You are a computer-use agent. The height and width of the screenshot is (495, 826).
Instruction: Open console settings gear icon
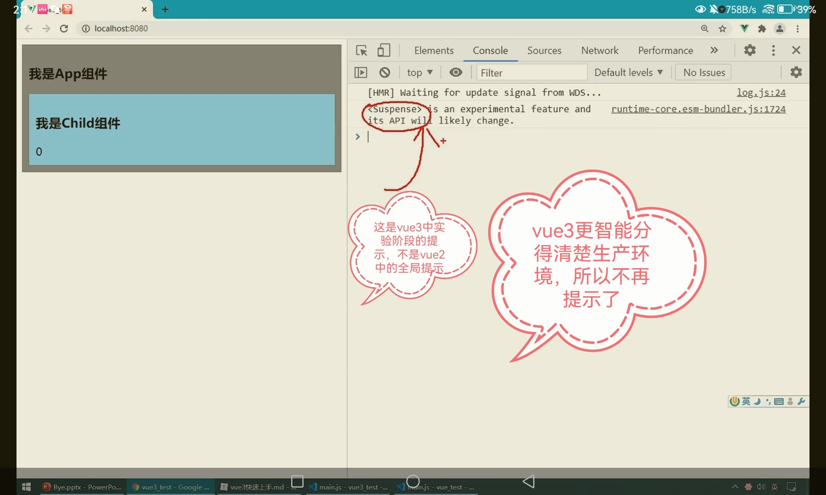click(x=796, y=73)
